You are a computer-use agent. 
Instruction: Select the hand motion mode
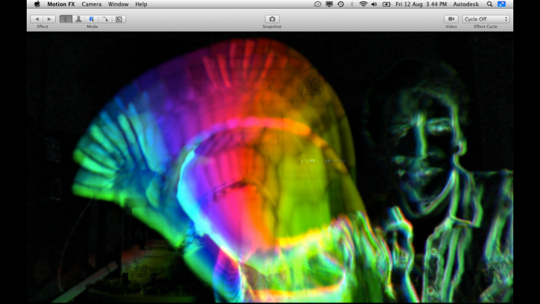click(x=65, y=19)
